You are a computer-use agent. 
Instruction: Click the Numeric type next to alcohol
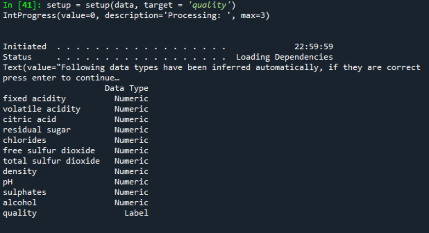pyautogui.click(x=131, y=203)
